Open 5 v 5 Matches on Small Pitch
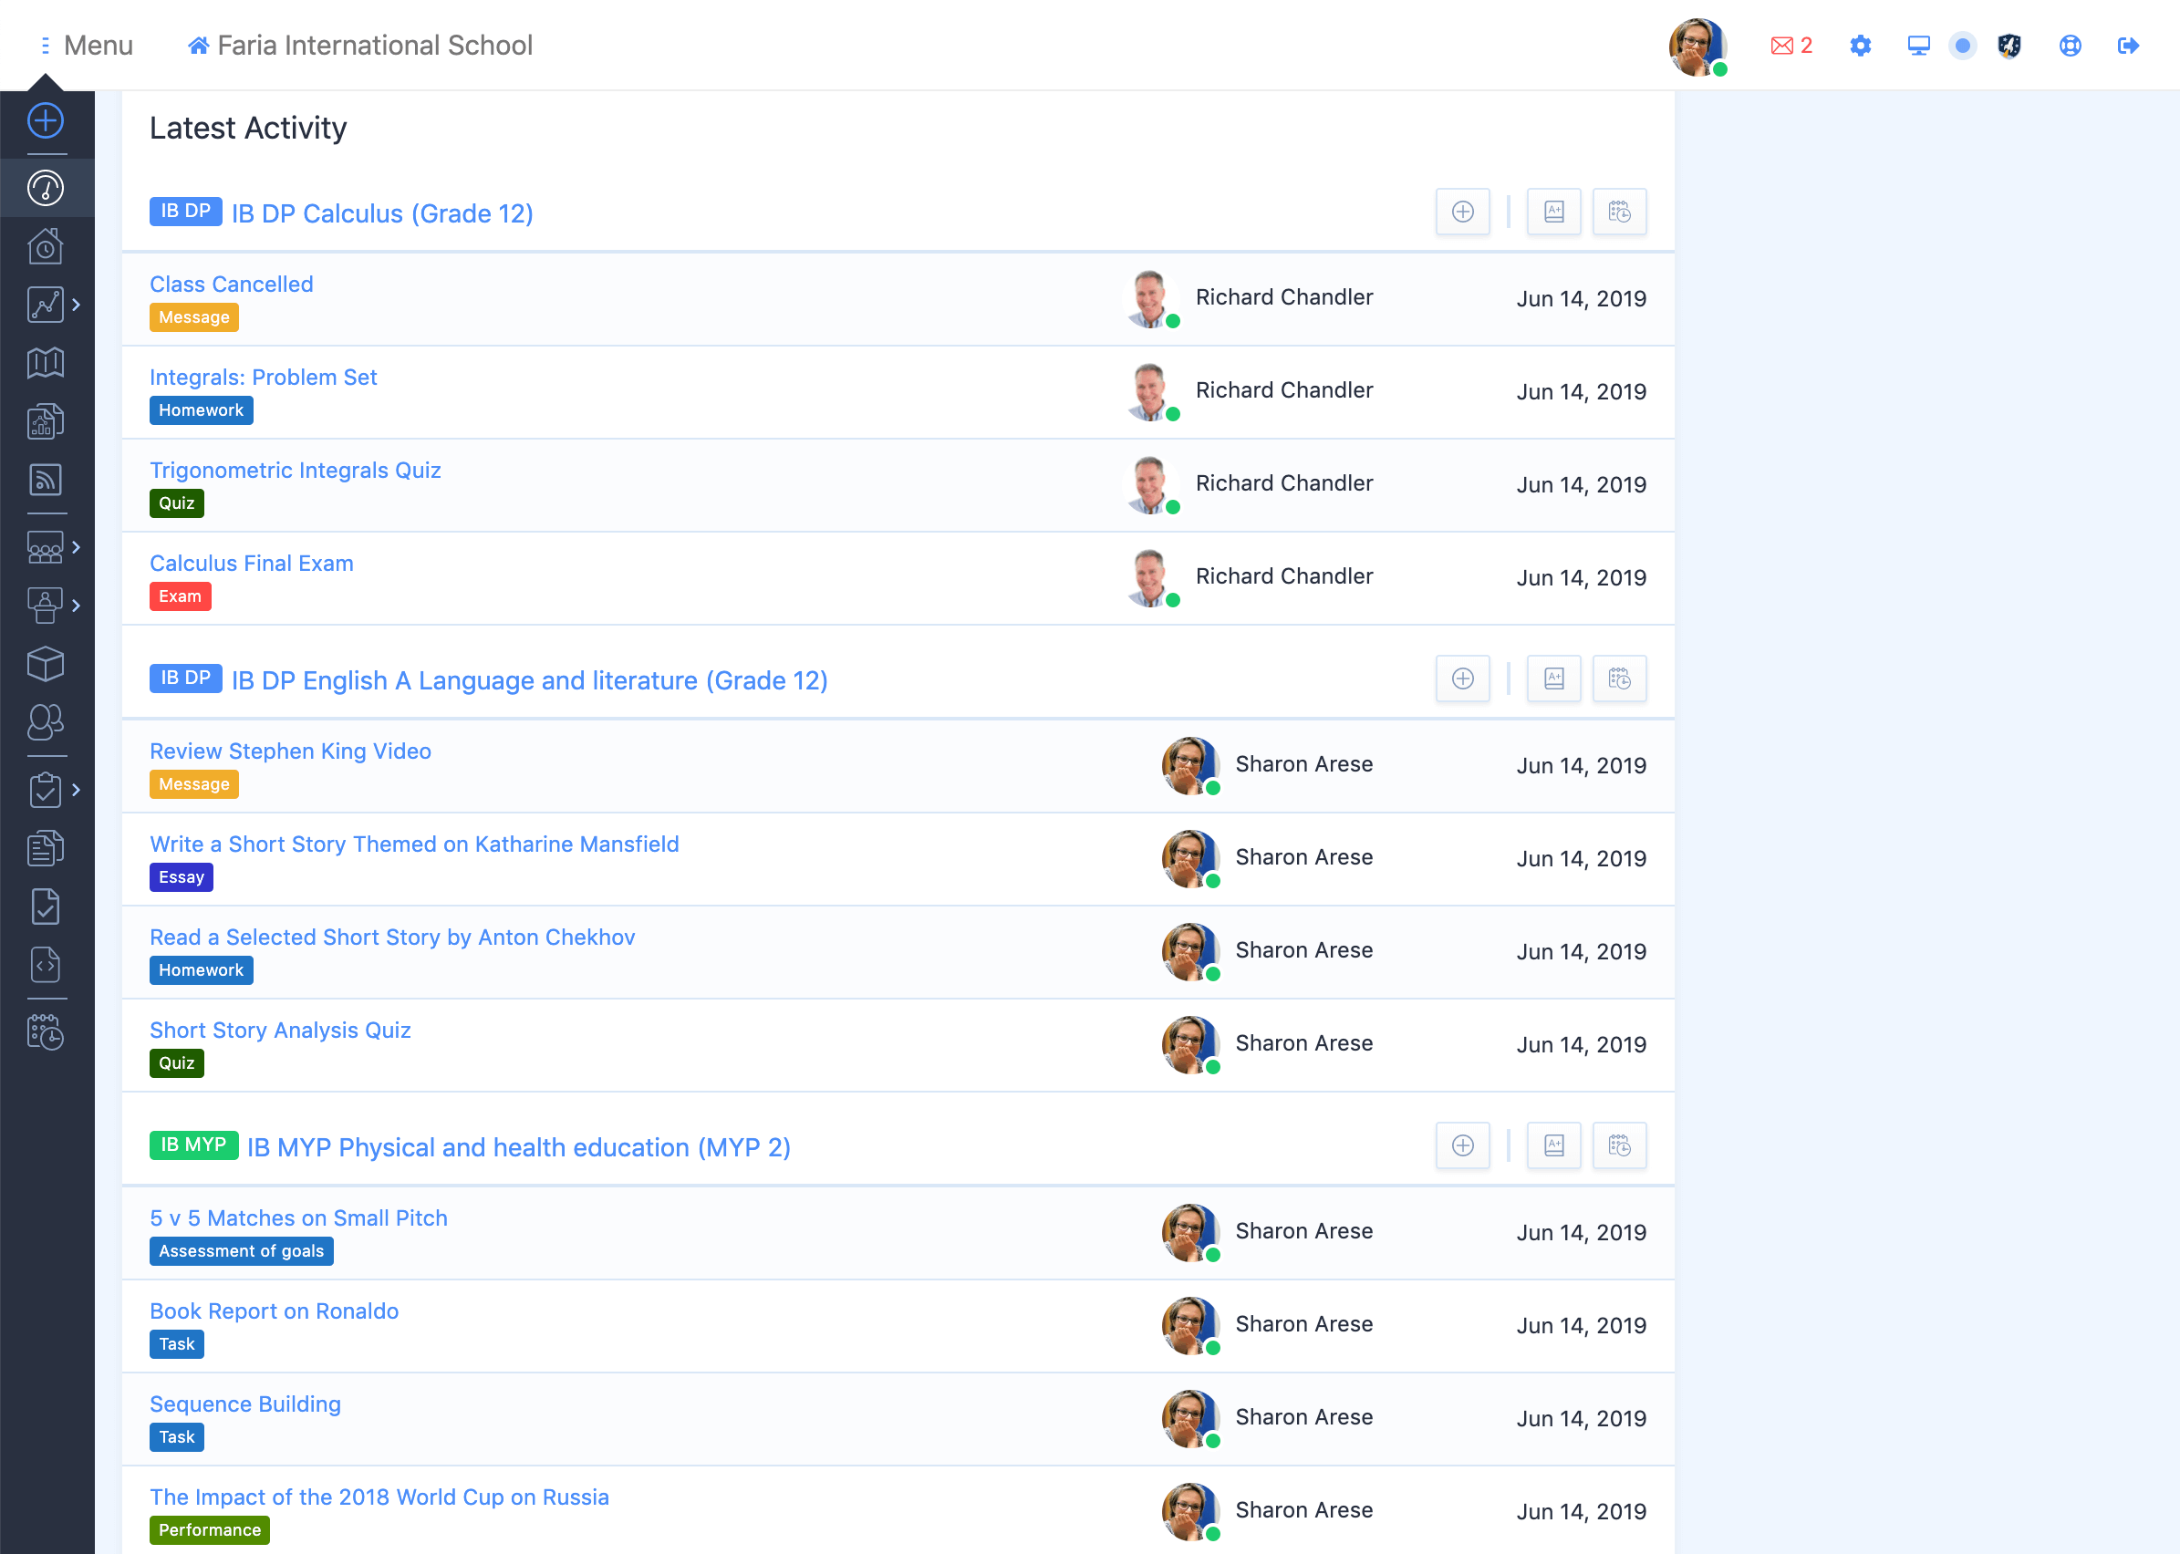The height and width of the screenshot is (1554, 2180). [298, 1218]
